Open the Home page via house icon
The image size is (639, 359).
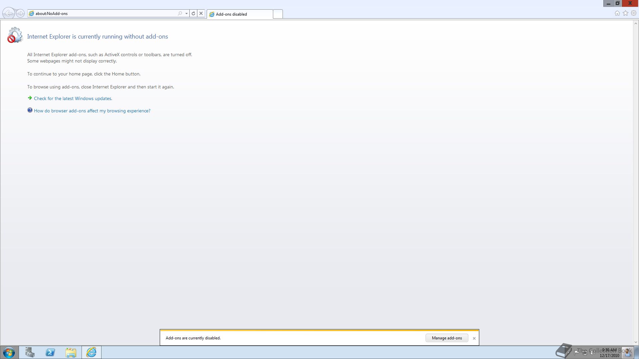pyautogui.click(x=617, y=13)
